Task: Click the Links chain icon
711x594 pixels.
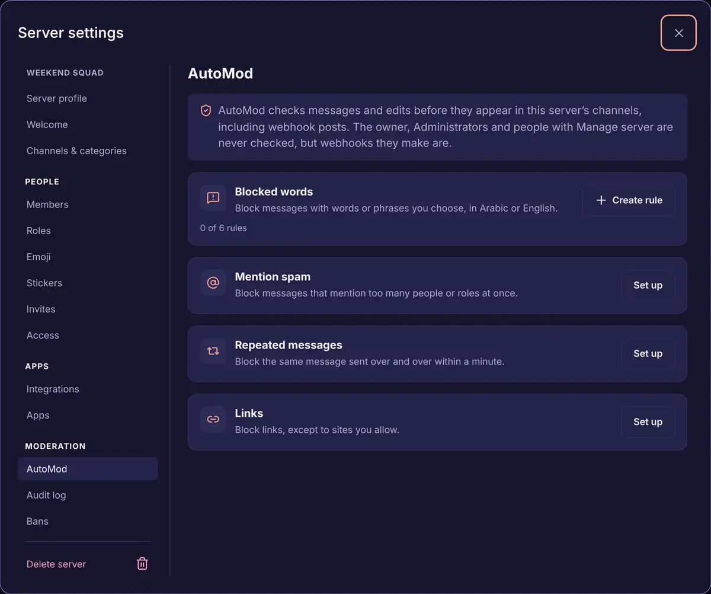Action: pos(213,419)
